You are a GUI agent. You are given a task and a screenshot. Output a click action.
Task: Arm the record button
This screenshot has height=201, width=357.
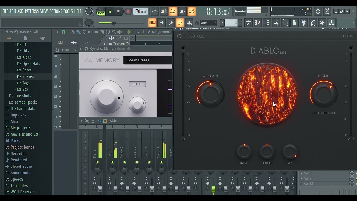point(128,11)
